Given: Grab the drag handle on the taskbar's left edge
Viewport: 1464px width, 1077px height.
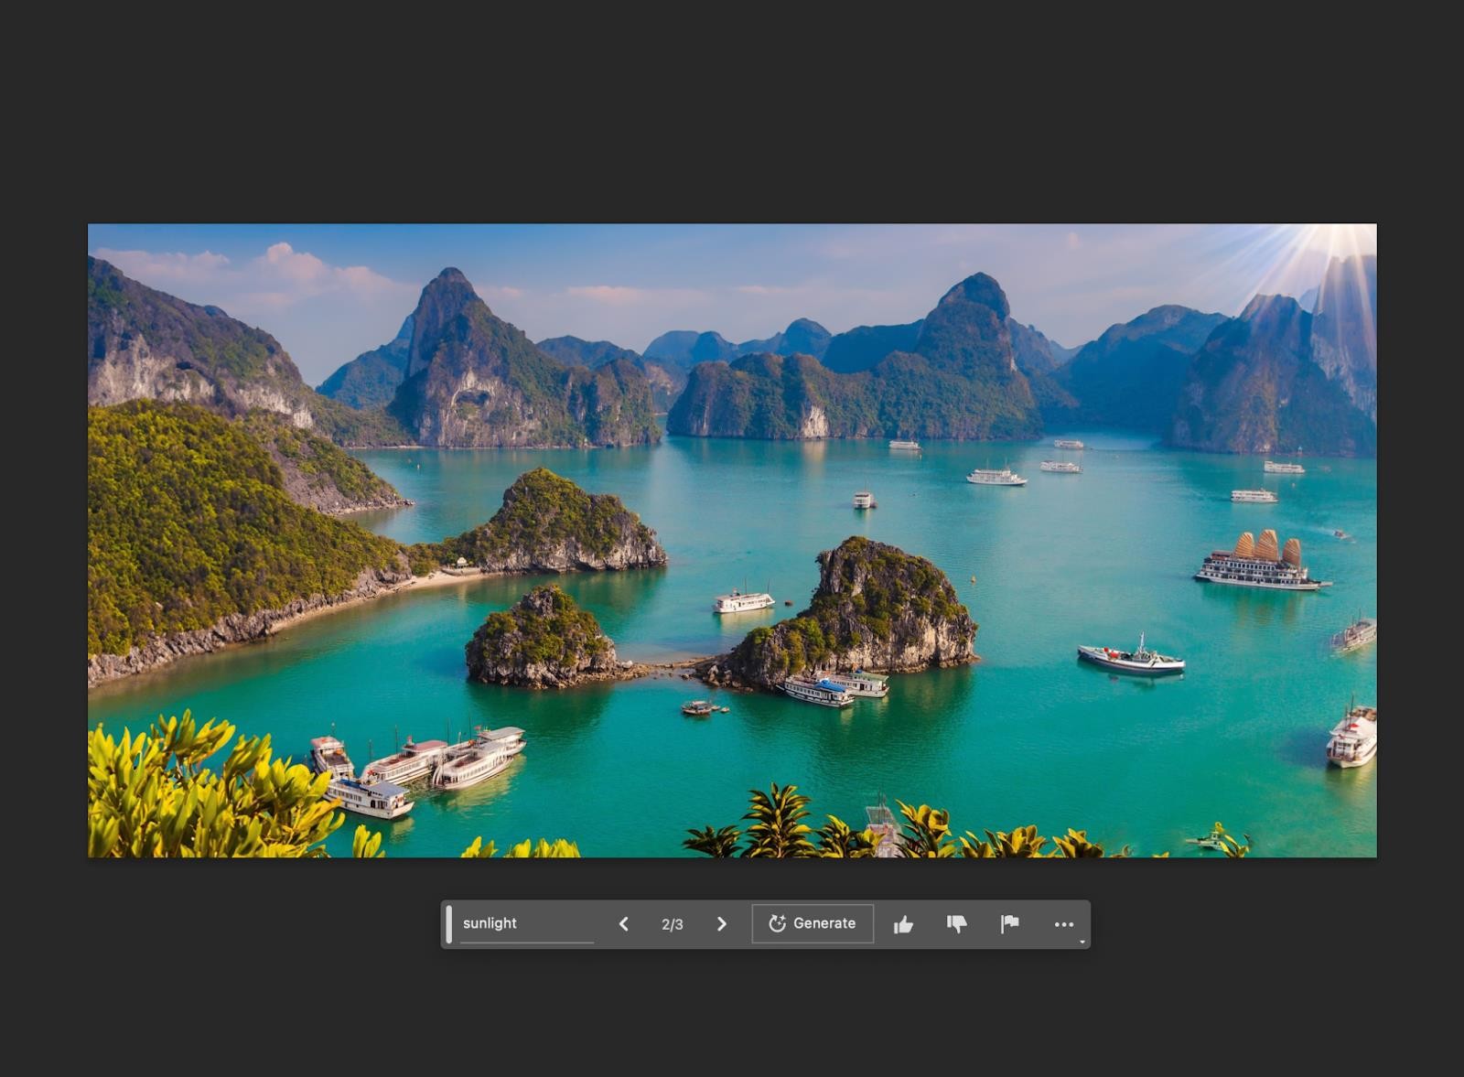Looking at the screenshot, I should point(448,922).
